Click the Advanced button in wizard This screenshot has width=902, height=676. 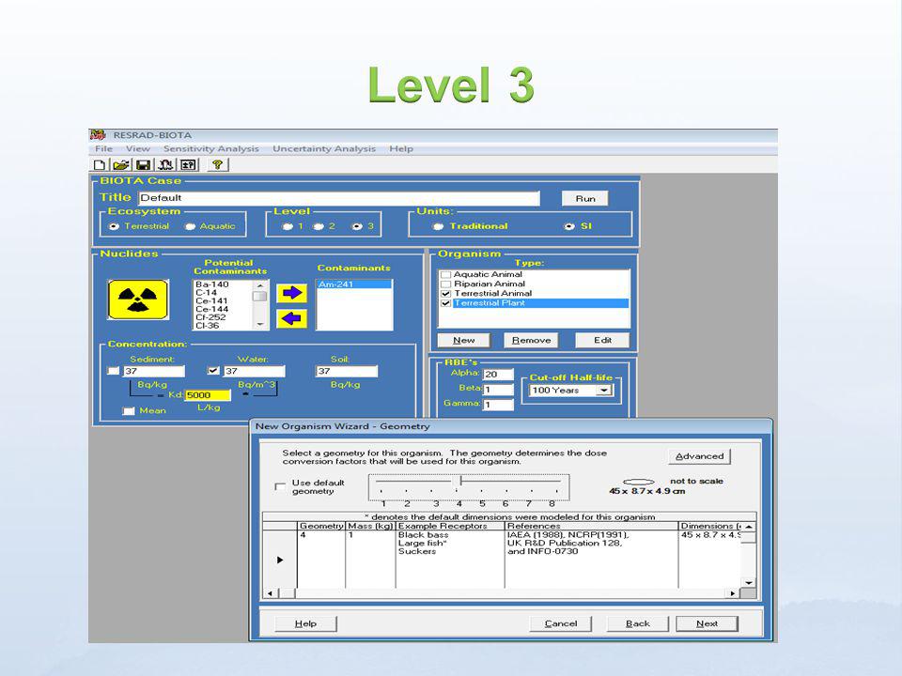click(699, 456)
